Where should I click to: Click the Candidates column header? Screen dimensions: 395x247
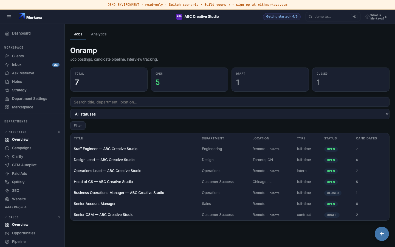click(366, 139)
